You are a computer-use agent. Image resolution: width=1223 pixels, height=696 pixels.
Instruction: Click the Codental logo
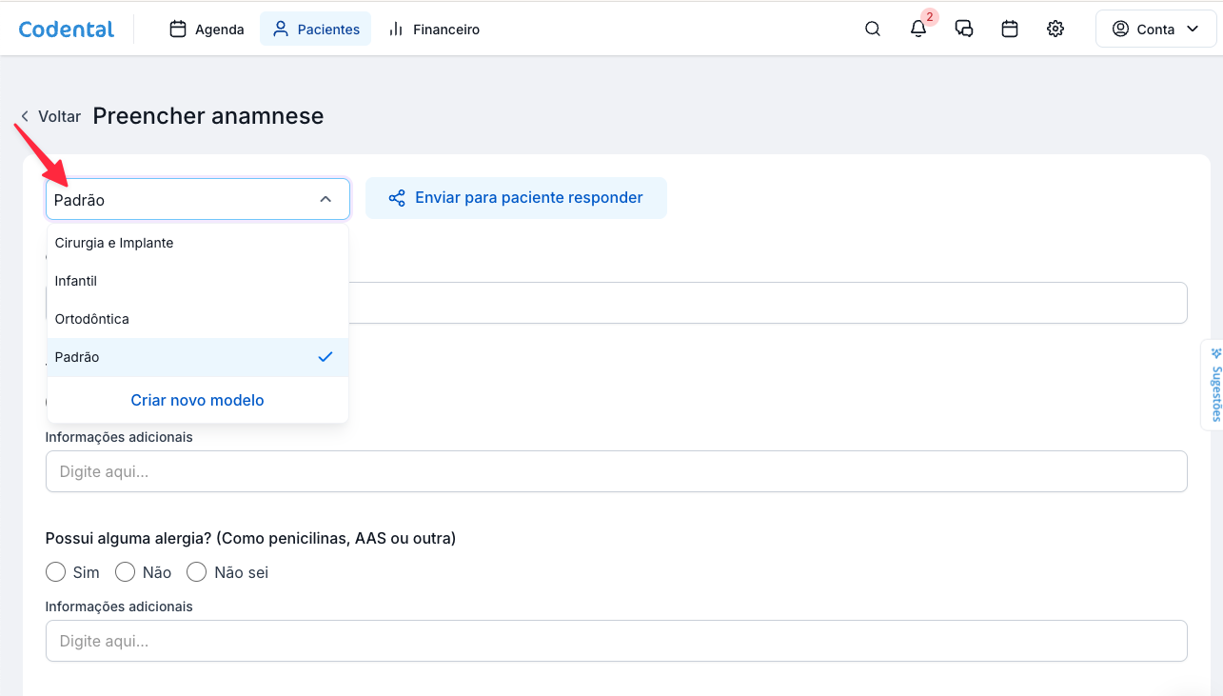point(67,30)
